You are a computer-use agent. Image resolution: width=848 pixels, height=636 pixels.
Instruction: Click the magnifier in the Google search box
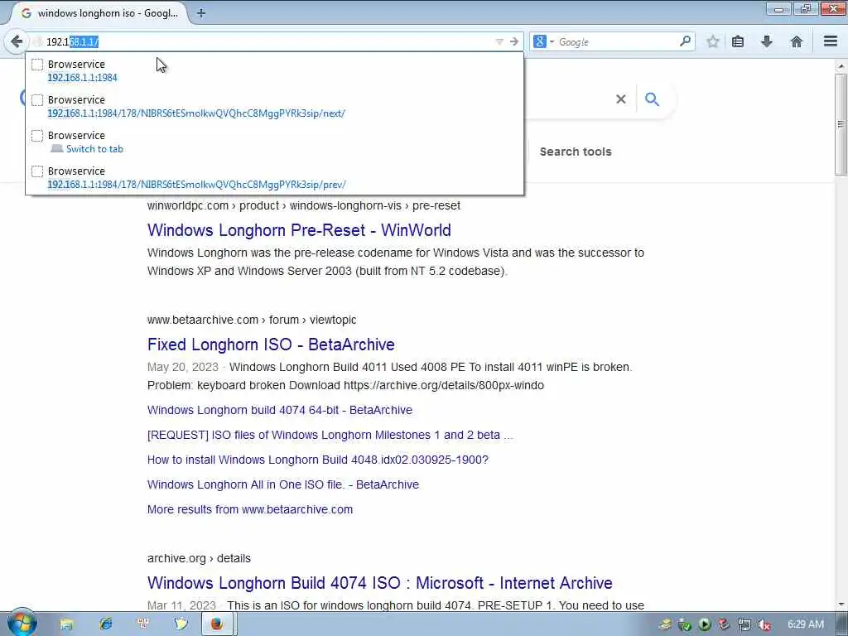pos(685,41)
